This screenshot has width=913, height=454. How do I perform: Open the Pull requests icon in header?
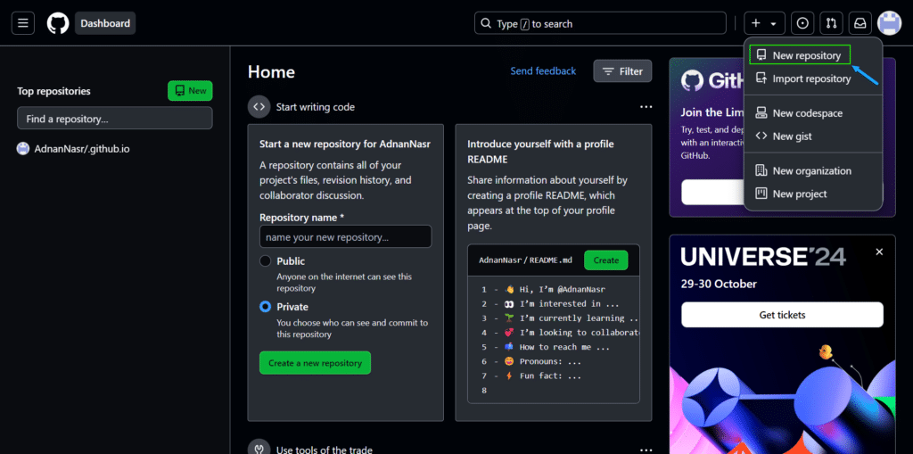pos(831,23)
